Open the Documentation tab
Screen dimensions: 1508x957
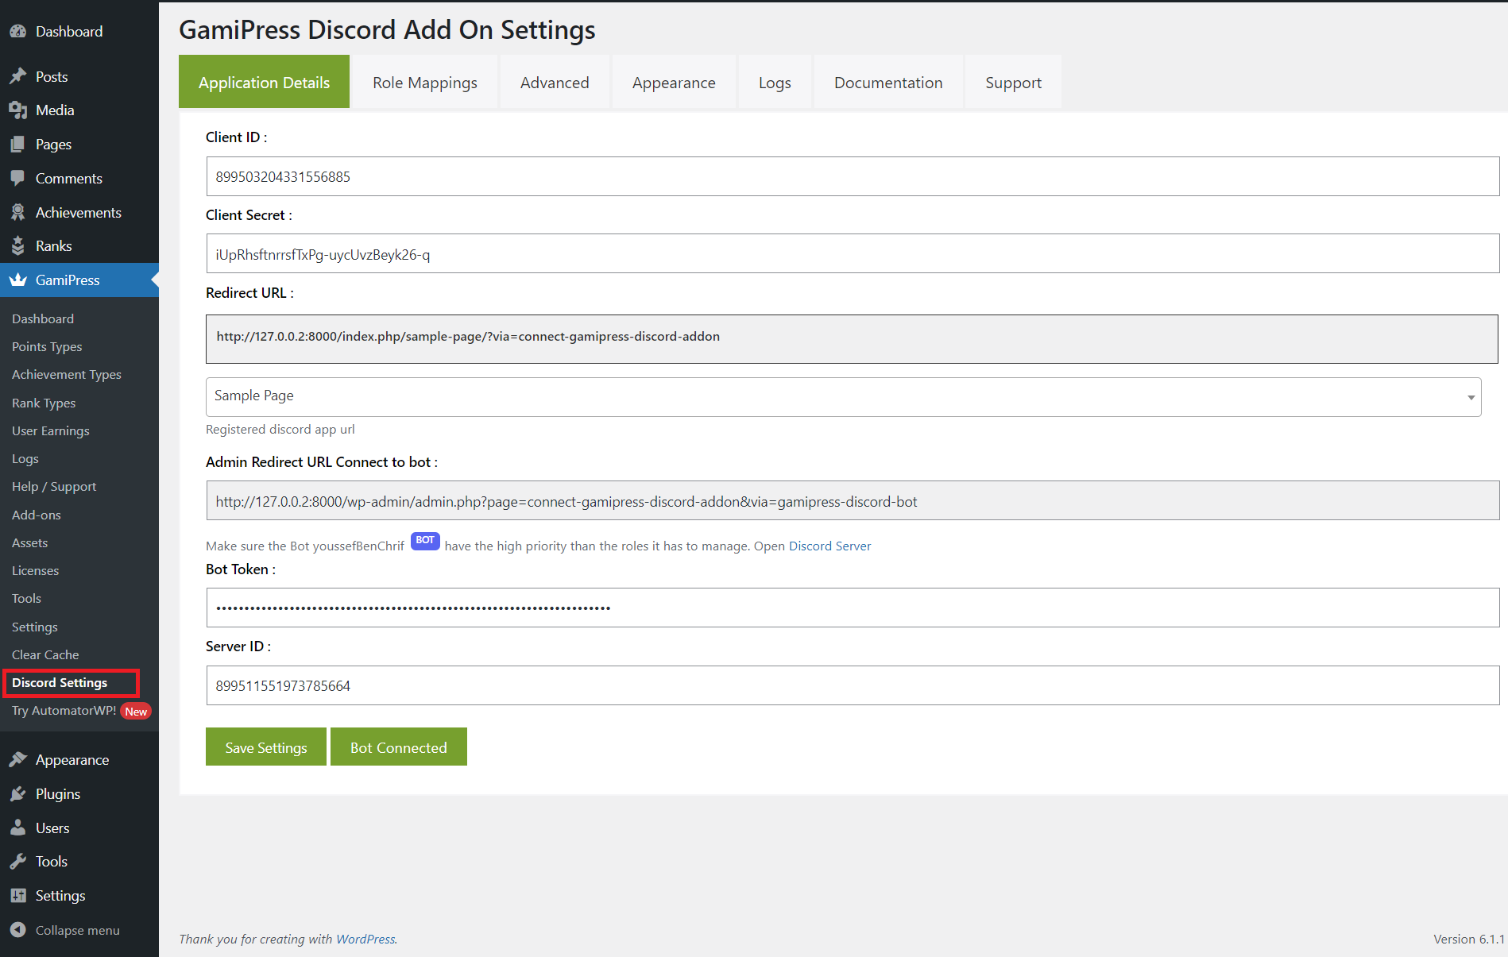tap(888, 82)
